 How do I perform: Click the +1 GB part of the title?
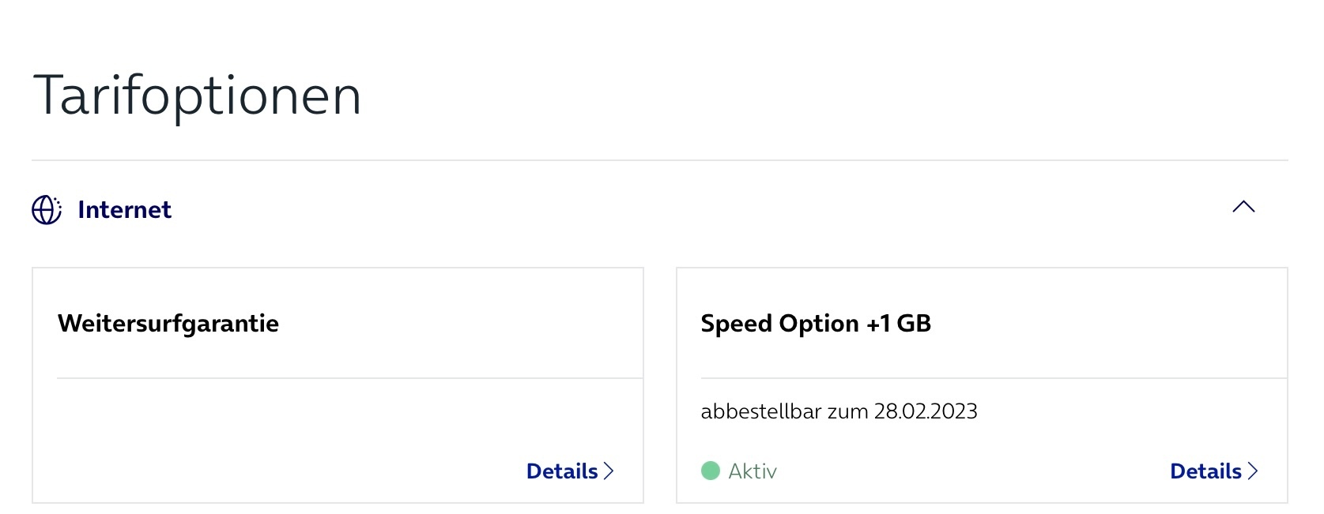(x=899, y=324)
